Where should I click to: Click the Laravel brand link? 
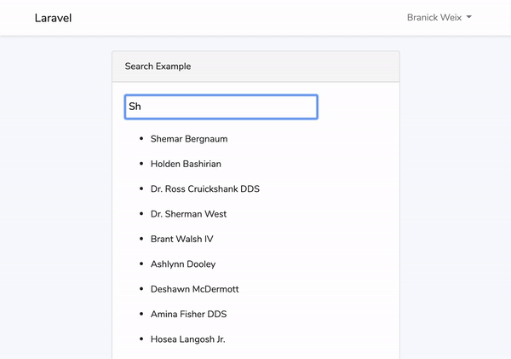click(x=53, y=18)
